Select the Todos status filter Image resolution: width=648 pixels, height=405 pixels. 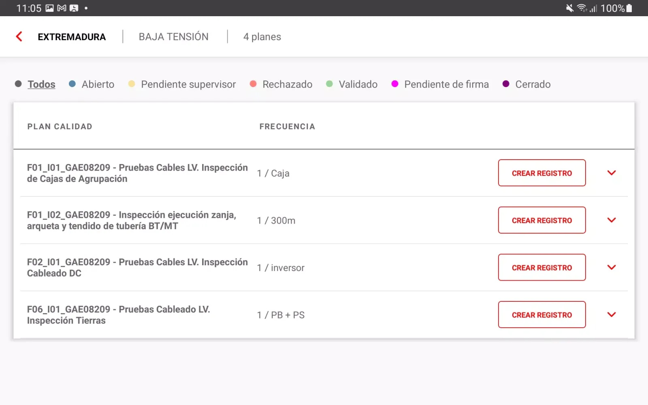pos(41,84)
